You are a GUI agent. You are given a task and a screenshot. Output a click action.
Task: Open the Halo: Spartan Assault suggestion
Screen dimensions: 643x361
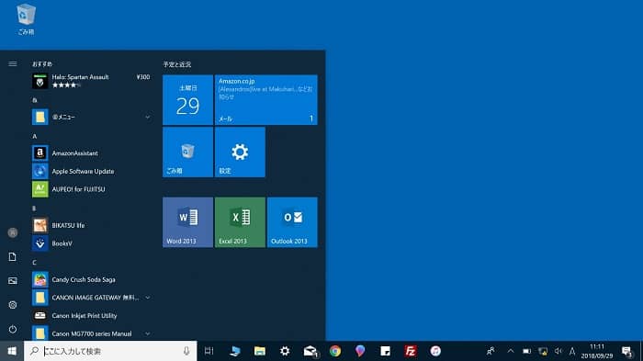click(x=92, y=81)
